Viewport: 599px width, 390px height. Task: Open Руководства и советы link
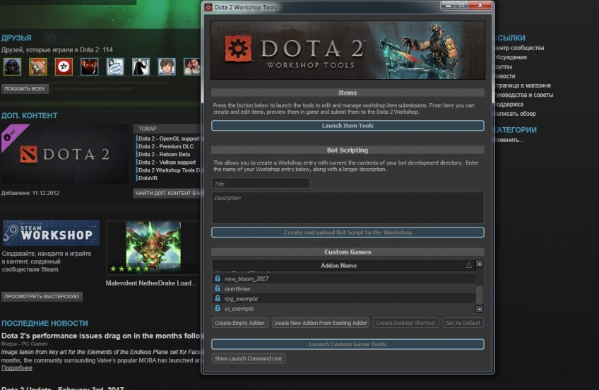pos(523,95)
